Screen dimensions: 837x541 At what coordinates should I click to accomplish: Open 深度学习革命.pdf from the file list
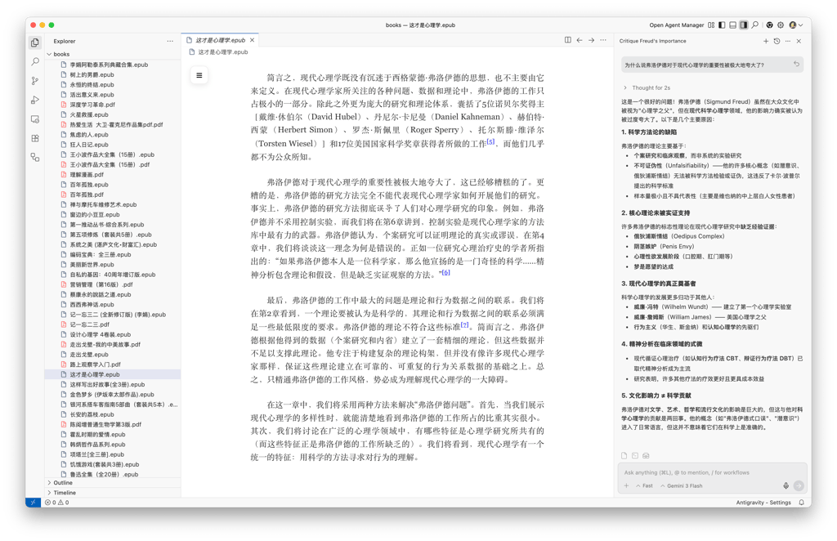(92, 105)
